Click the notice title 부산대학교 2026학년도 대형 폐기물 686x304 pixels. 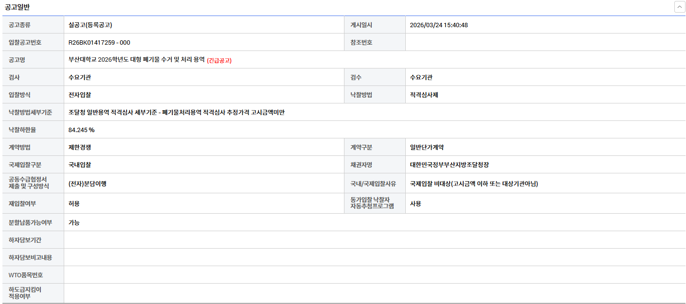click(x=137, y=60)
